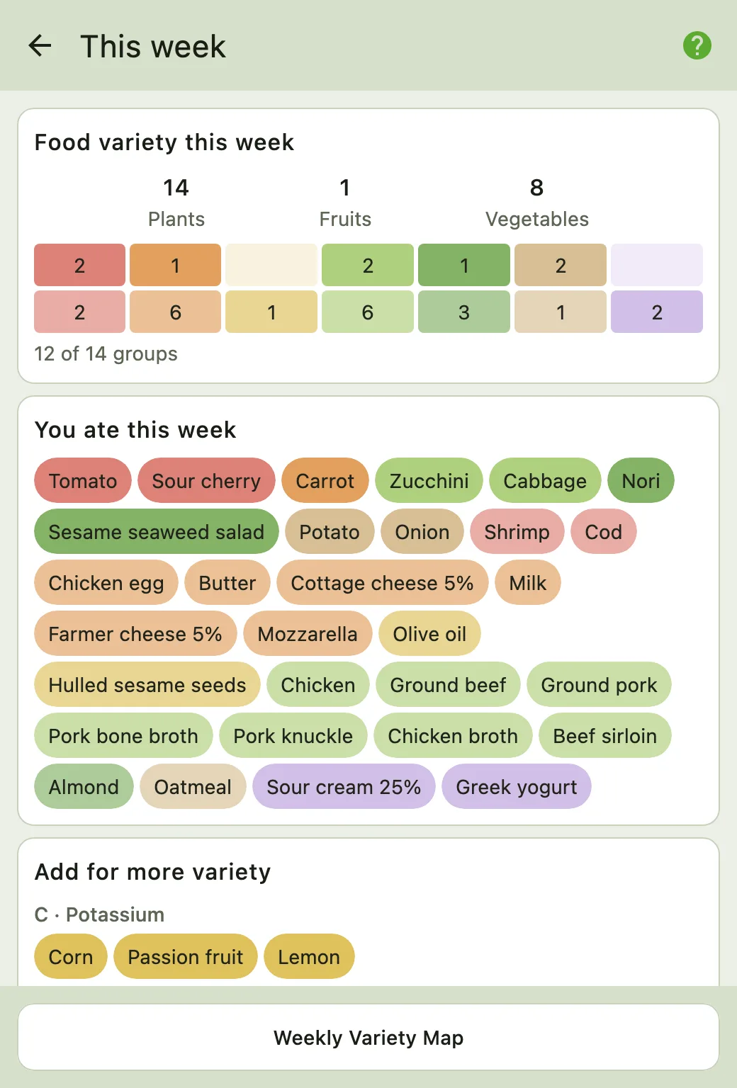Tap the Tomato food chip
Viewport: 737px width, 1088px height.
coord(83,481)
